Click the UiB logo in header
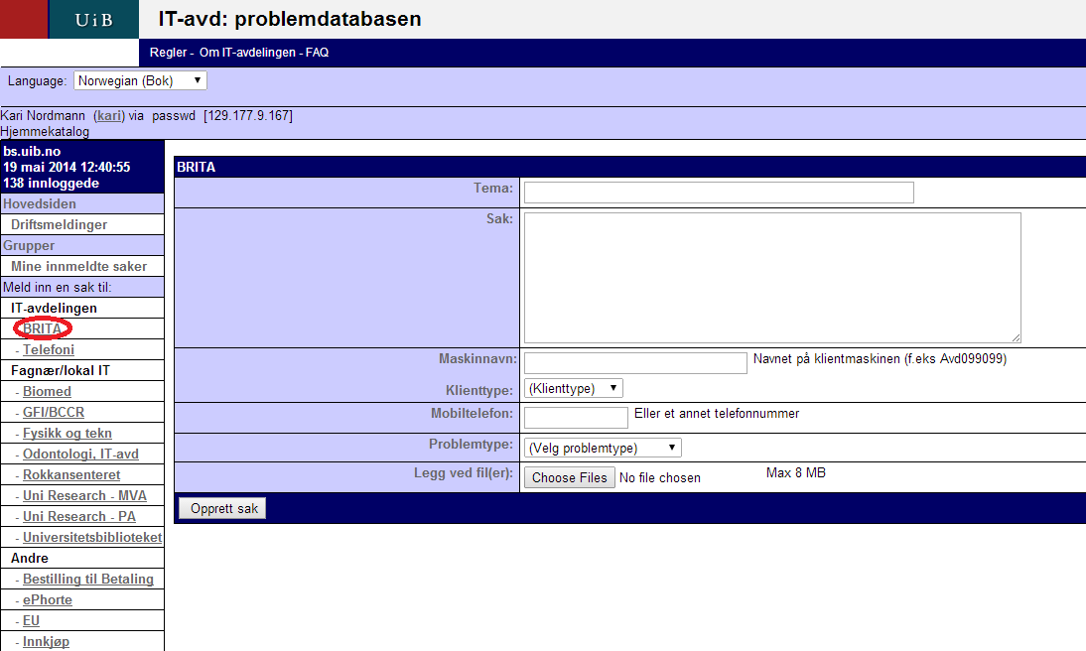Viewport: 1086px width, 651px height. coord(93,20)
